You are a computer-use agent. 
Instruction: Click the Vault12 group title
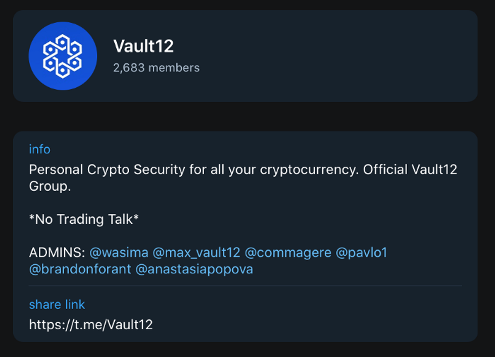click(143, 46)
